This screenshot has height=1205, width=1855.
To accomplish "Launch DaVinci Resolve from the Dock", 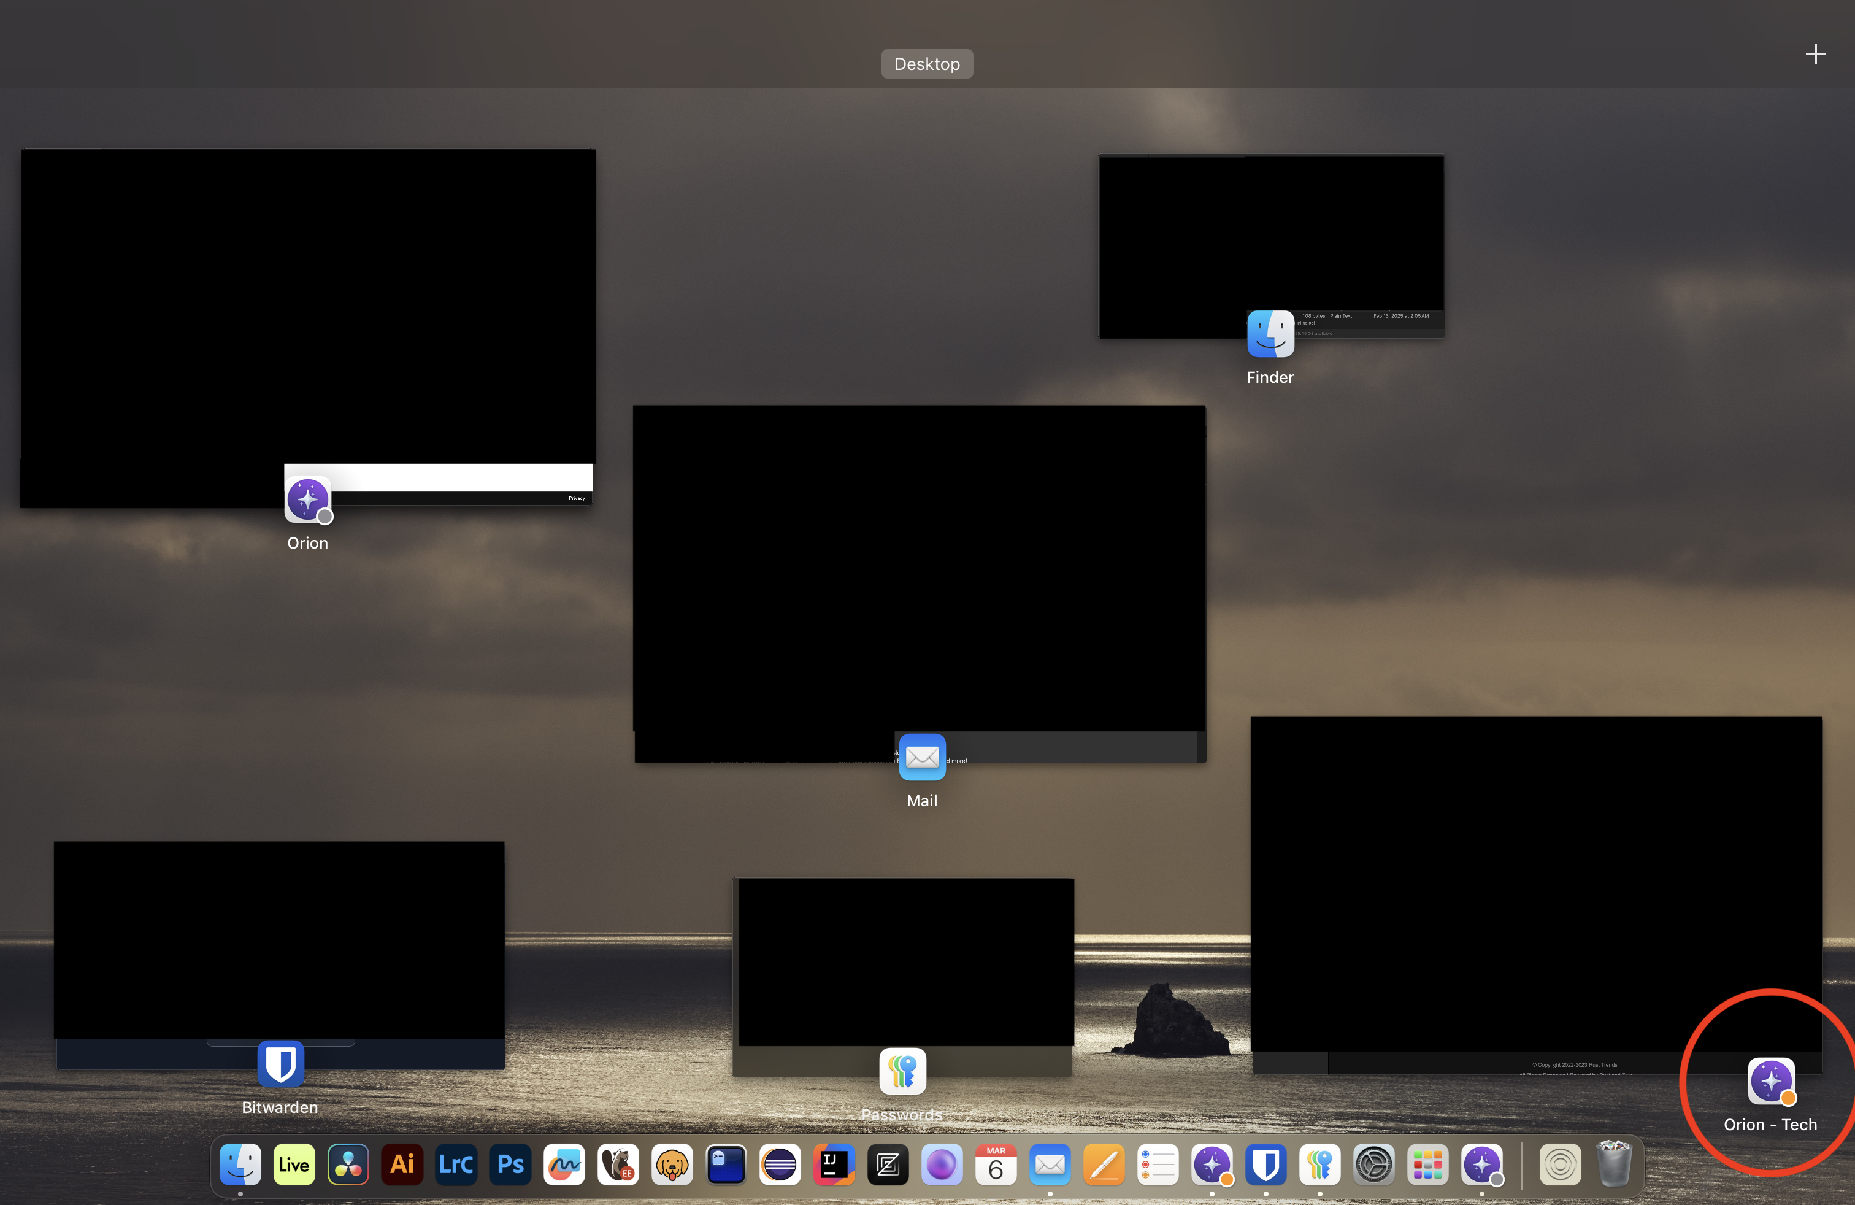I will click(x=348, y=1165).
